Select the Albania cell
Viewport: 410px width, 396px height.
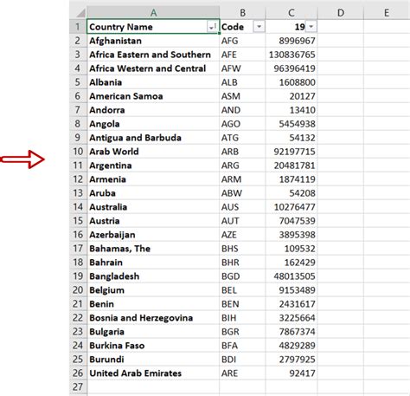(x=153, y=82)
